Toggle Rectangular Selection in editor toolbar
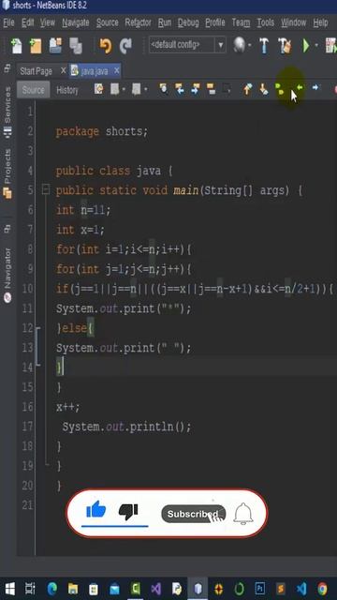The image size is (337, 600). click(x=227, y=89)
